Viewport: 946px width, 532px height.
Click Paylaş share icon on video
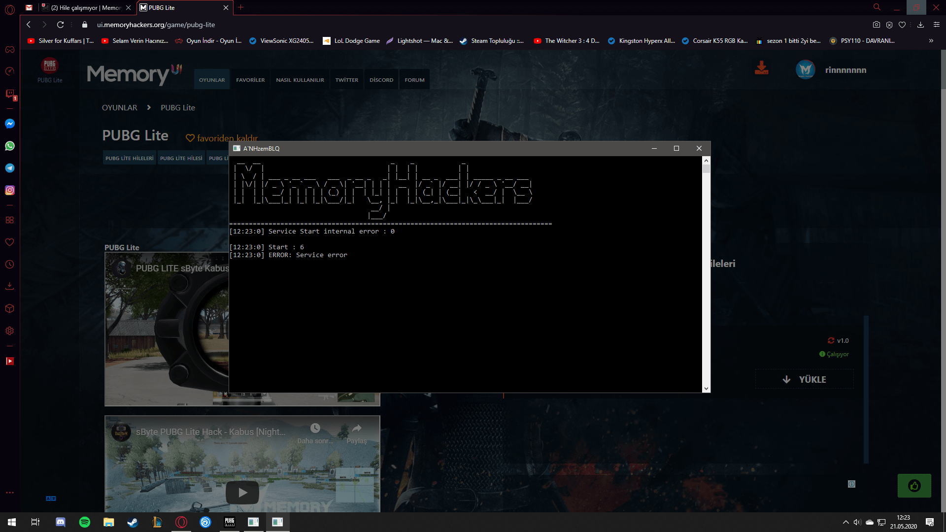coord(357,428)
